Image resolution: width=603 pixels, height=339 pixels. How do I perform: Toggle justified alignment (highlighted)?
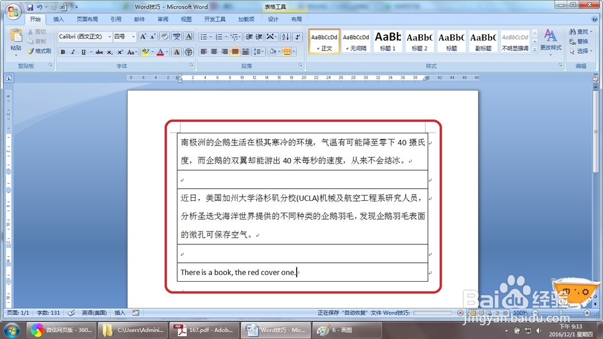[x=235, y=51]
